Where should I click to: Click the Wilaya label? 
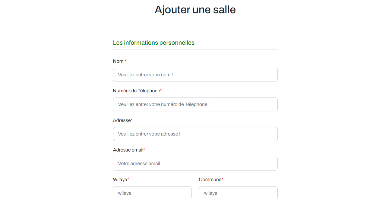click(x=120, y=180)
